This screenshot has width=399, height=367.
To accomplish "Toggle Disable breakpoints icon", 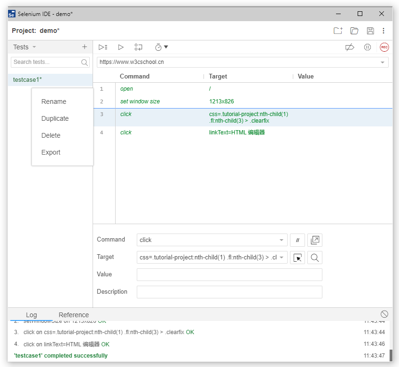I will 349,47.
